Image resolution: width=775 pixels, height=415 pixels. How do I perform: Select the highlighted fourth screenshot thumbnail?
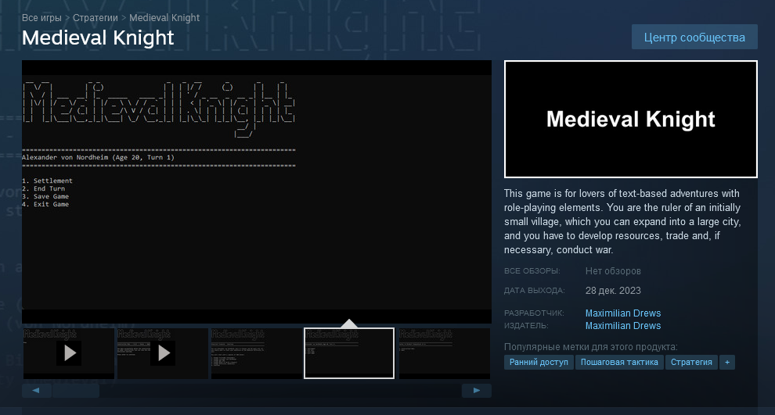point(349,353)
